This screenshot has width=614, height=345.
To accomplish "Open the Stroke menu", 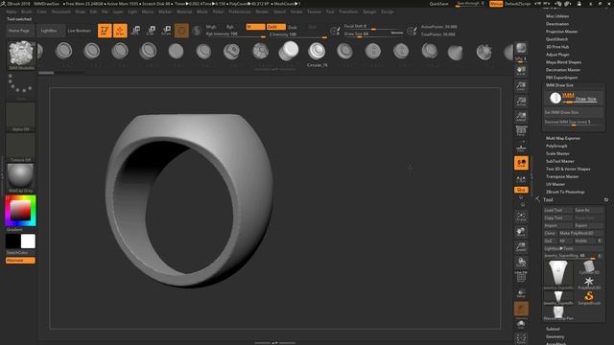I will pyautogui.click(x=296, y=11).
